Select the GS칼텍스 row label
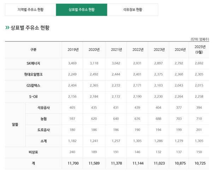Image resolution: width=212 pixels, height=172 pixels. tap(33, 85)
